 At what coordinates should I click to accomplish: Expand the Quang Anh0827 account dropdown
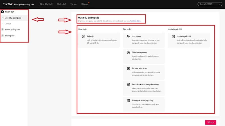click(208, 4)
